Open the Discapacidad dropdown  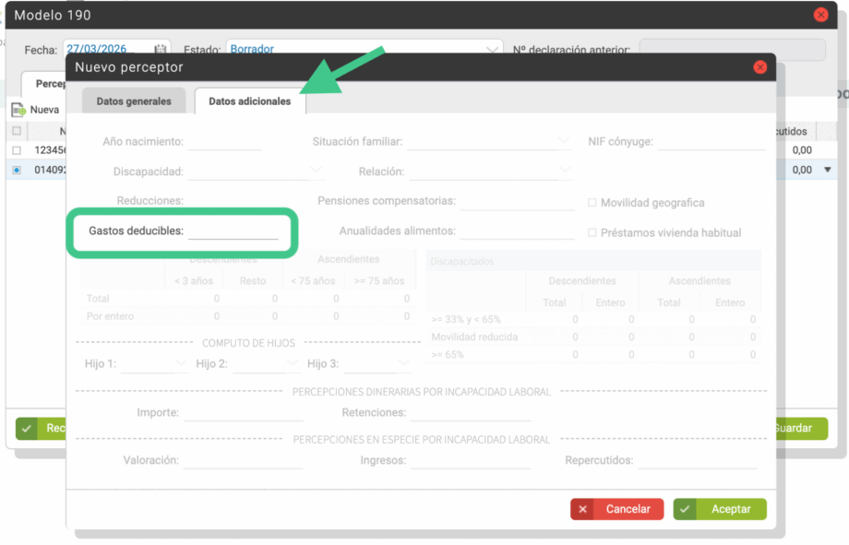(x=316, y=172)
